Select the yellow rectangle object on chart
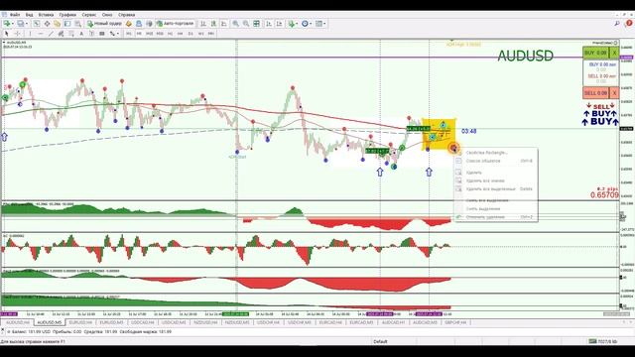The image size is (635, 357). (x=439, y=134)
